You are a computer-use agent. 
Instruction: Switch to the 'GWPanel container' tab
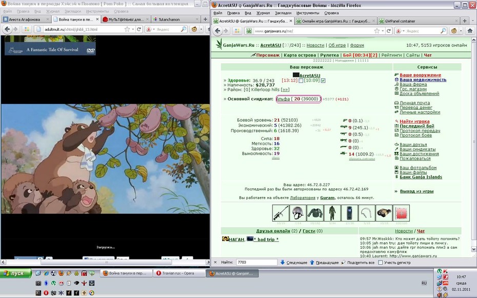click(x=419, y=21)
